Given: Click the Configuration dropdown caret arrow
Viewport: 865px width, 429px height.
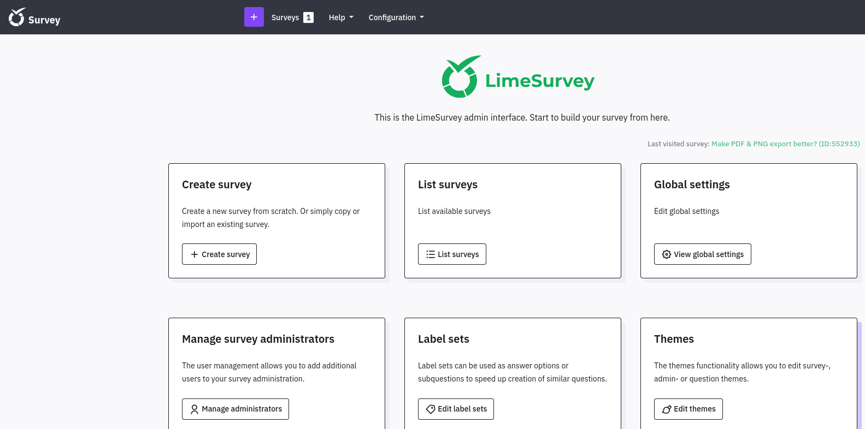Looking at the screenshot, I should coord(422,17).
